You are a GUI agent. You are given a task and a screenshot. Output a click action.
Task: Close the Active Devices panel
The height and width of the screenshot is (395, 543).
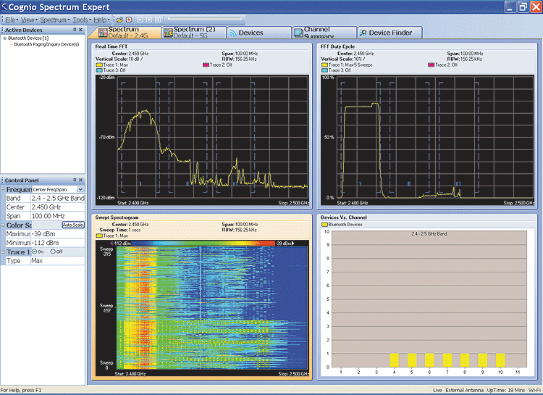(80, 30)
